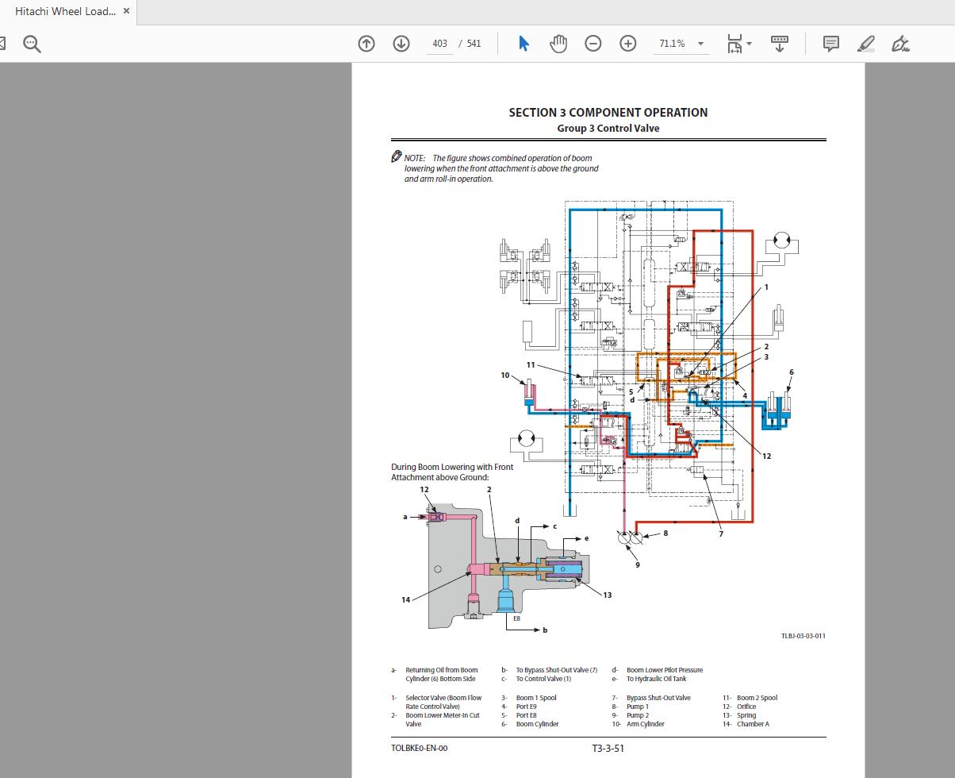Click the Fit one full page icon
The height and width of the screenshot is (778, 955).
734,44
